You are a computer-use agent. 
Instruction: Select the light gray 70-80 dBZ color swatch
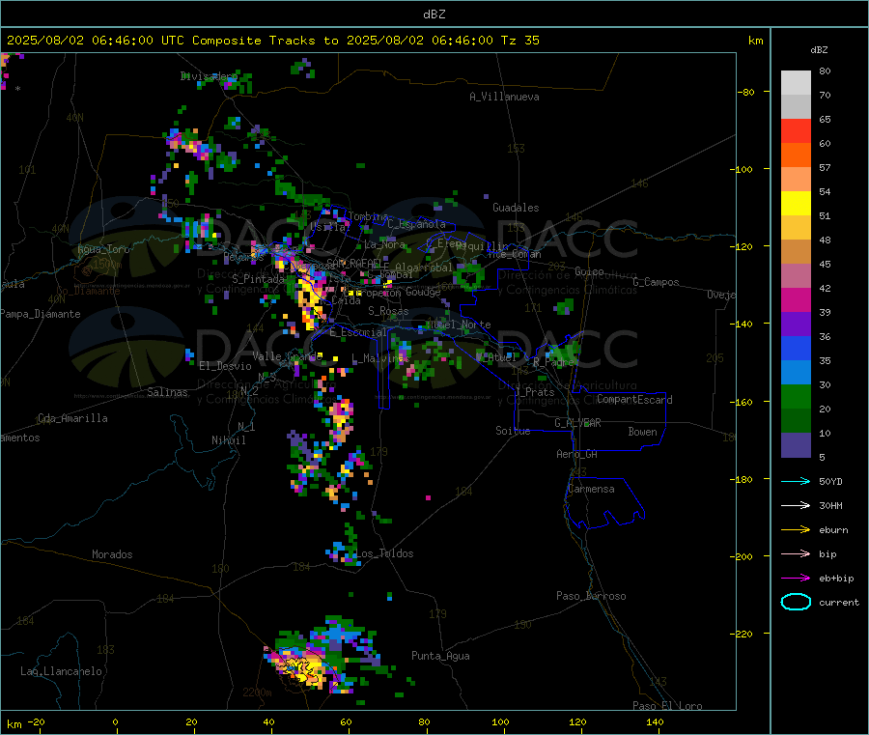click(796, 83)
